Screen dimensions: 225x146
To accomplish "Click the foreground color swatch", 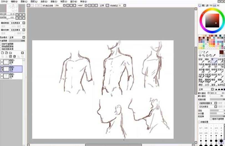I will pyautogui.click(x=221, y=52).
